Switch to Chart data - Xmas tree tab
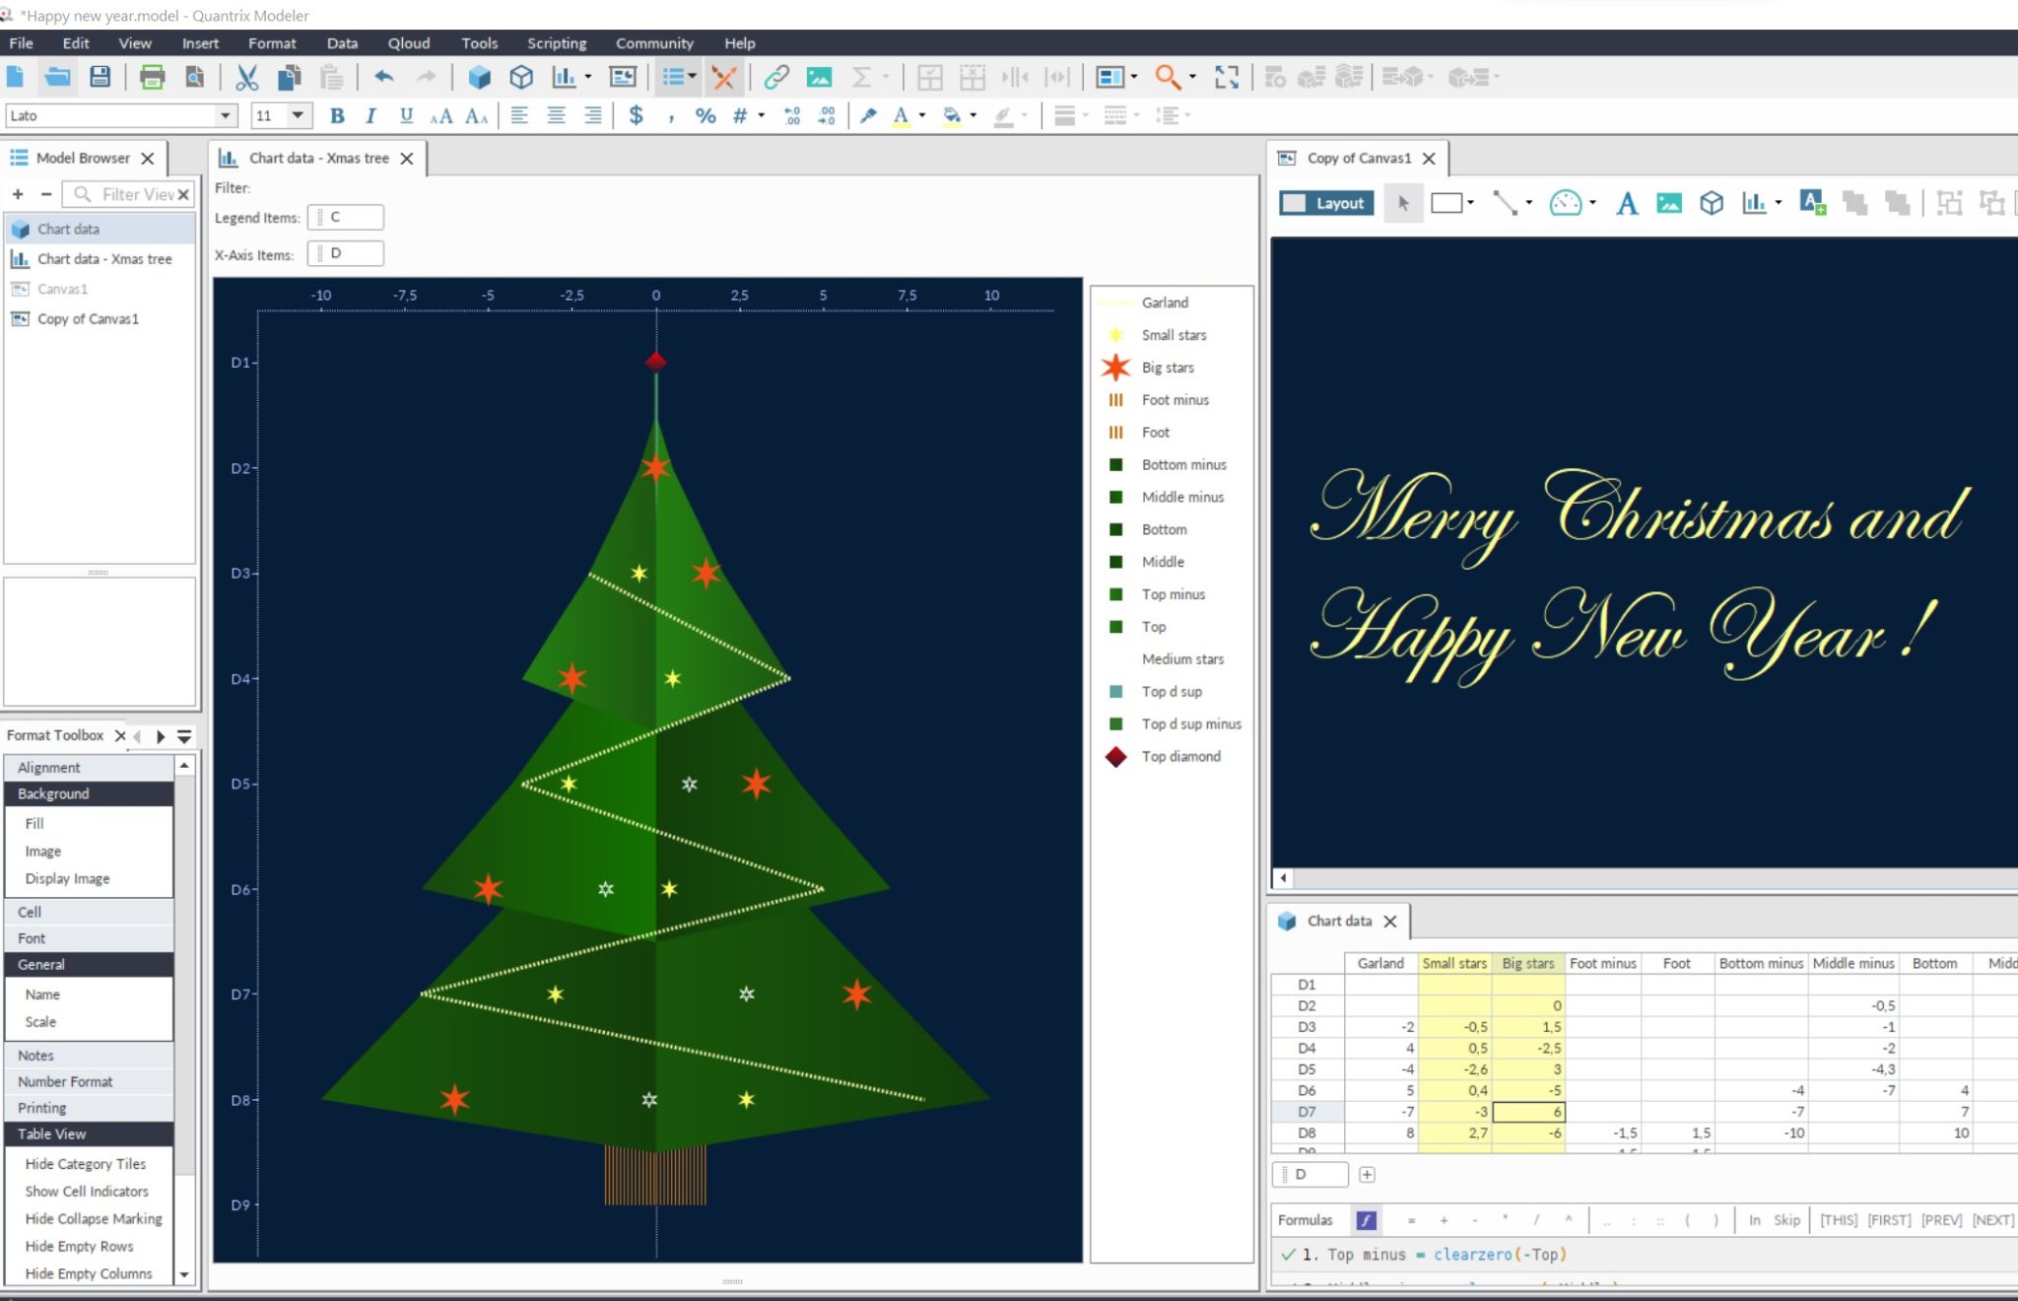Screen dimensions: 2018x1301 coord(317,158)
